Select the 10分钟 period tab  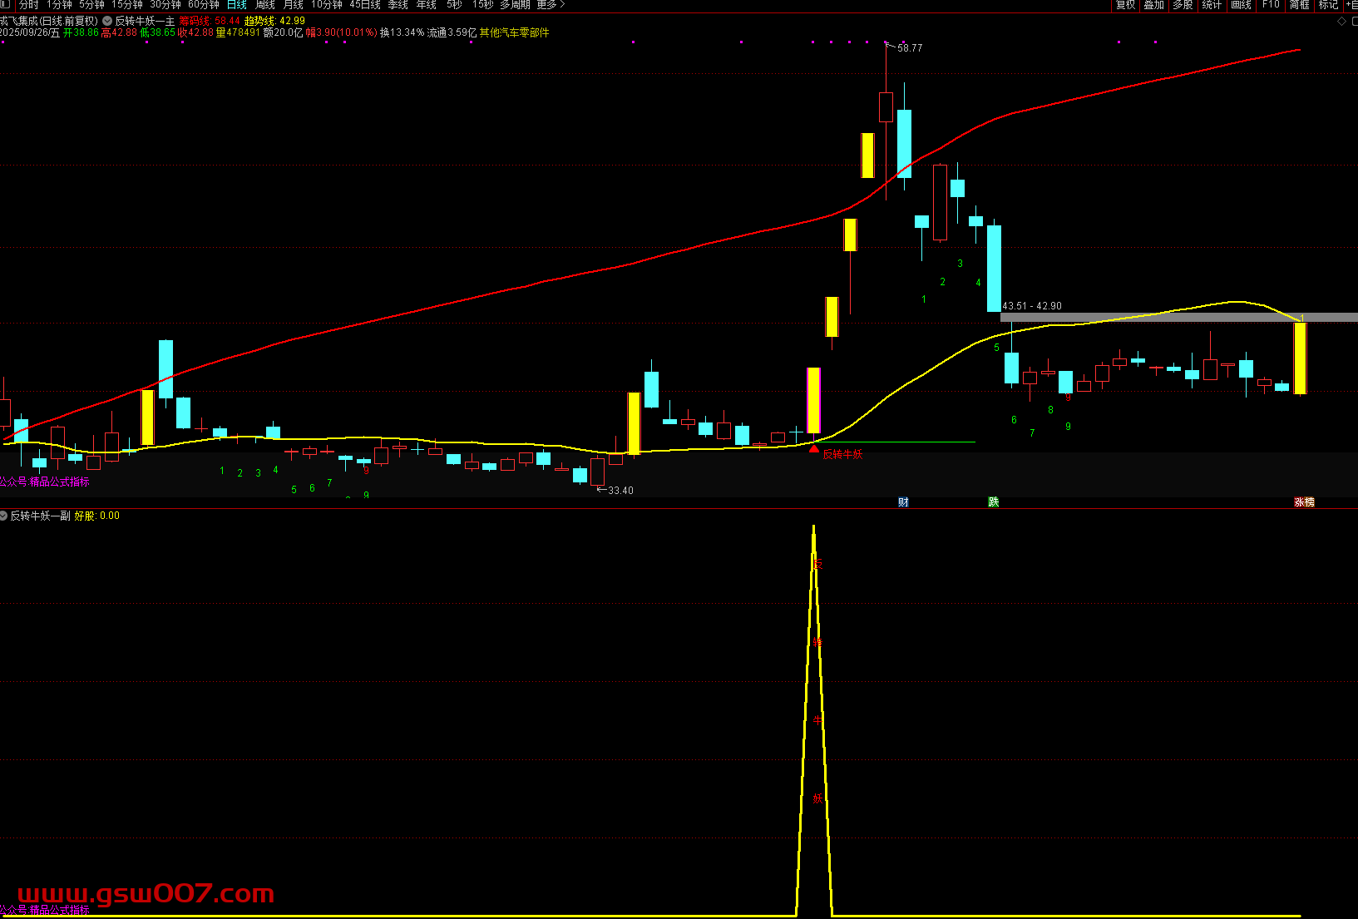click(327, 5)
